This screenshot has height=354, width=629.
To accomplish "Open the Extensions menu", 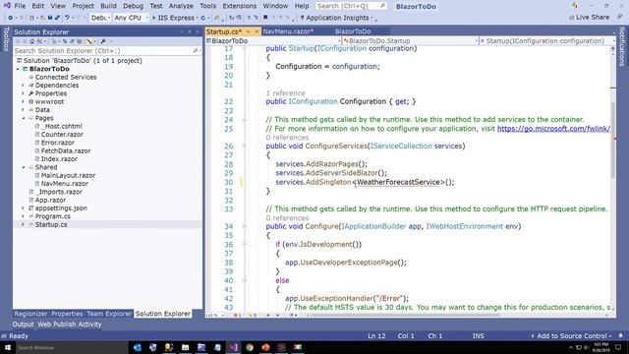I will tap(240, 6).
